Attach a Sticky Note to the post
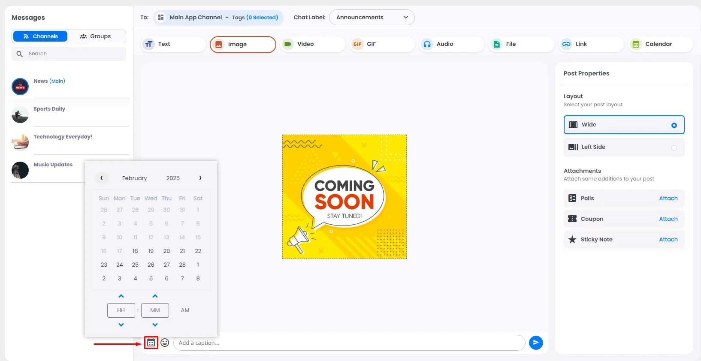 click(x=668, y=240)
